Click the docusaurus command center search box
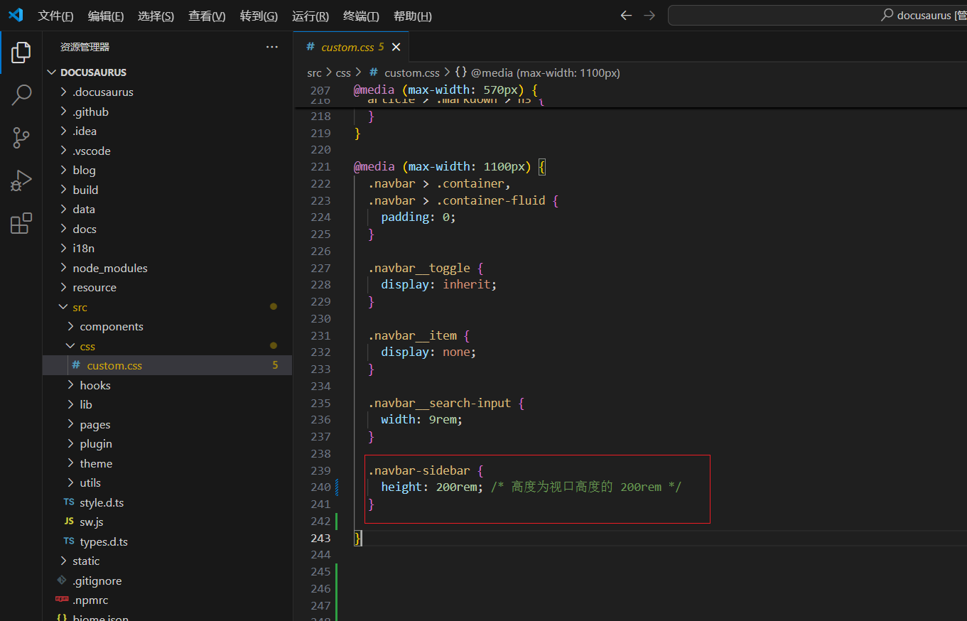The height and width of the screenshot is (621, 967). 817,15
